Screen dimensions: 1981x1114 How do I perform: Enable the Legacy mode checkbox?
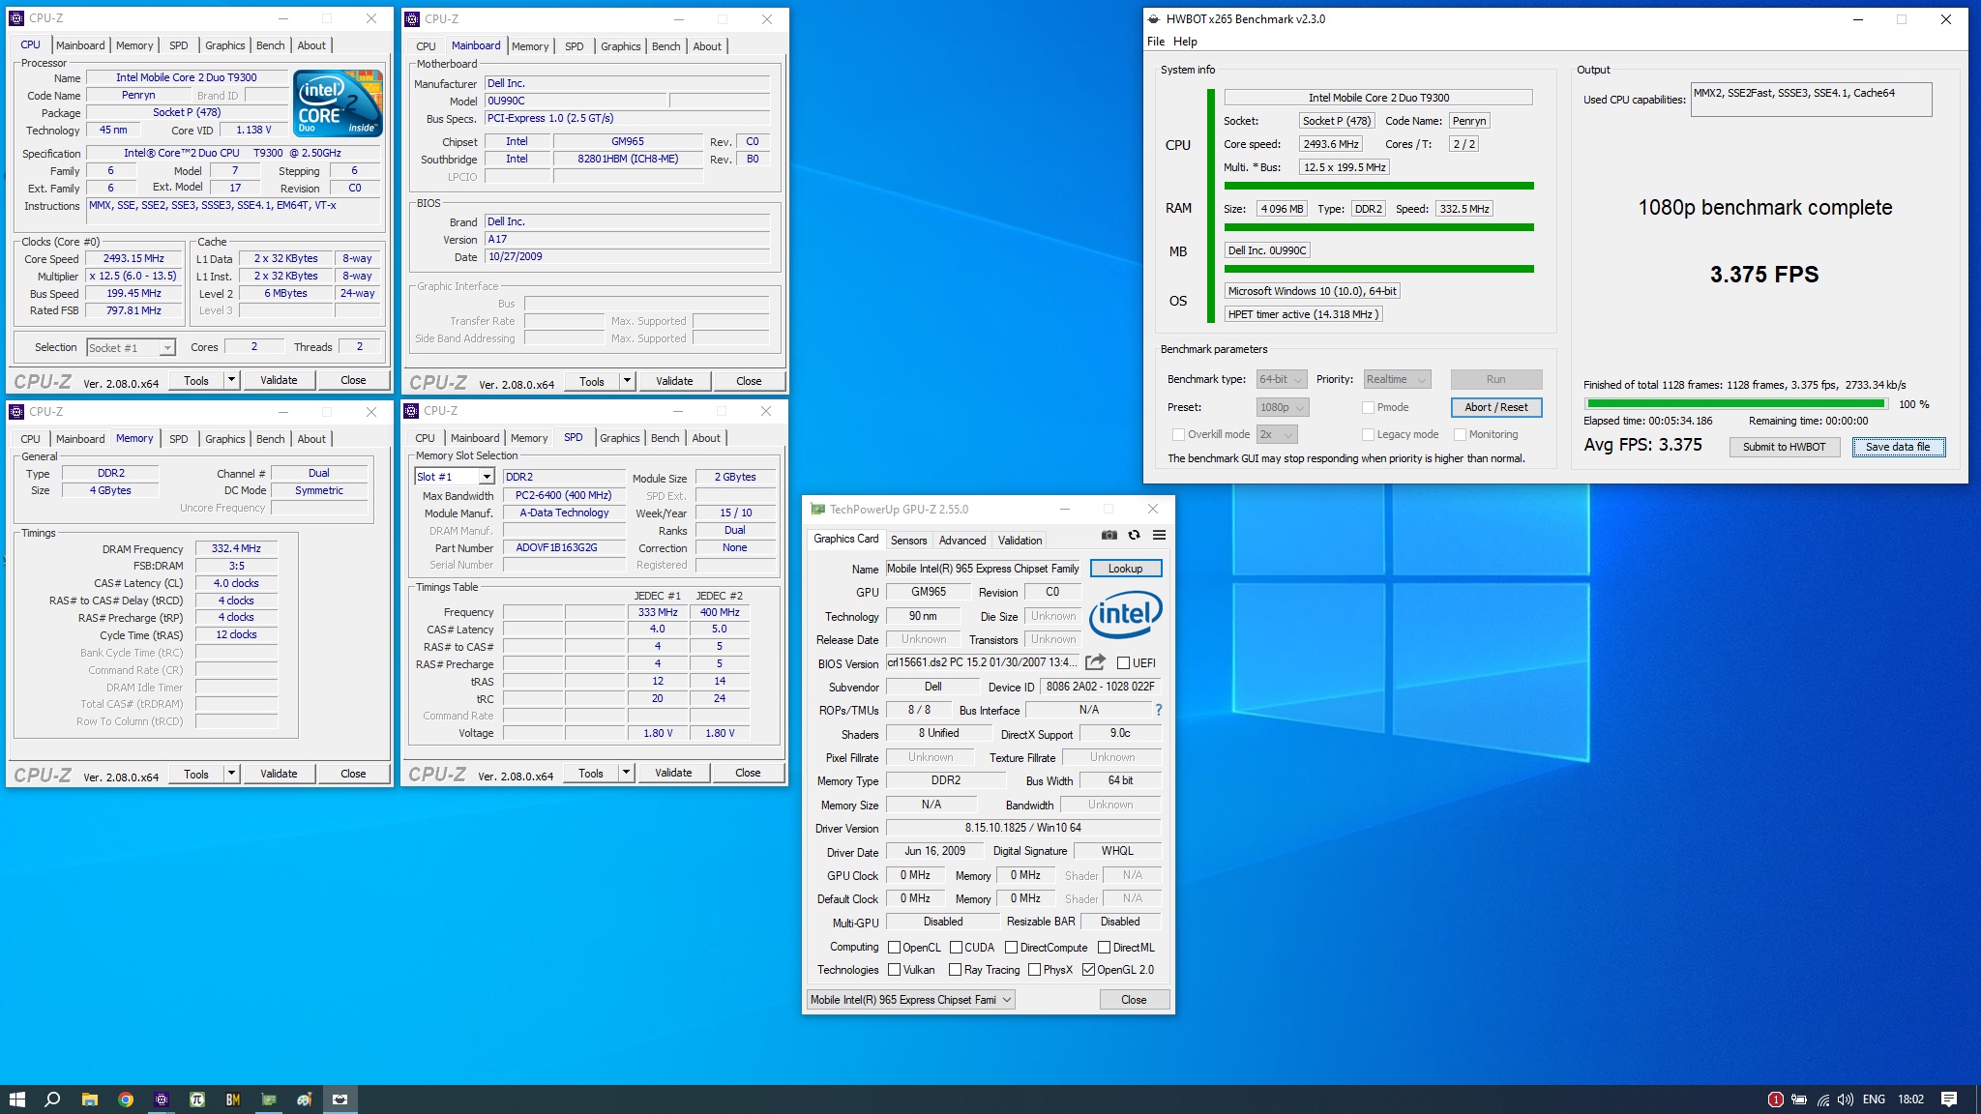[x=1368, y=434]
